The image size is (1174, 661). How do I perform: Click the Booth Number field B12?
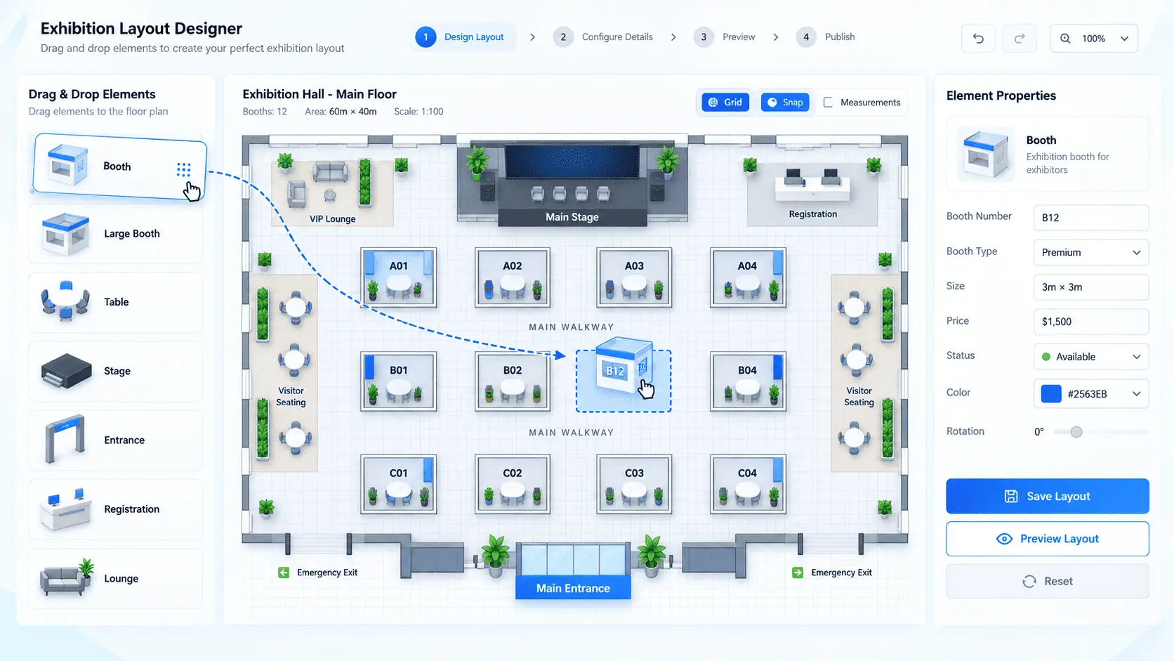pyautogui.click(x=1090, y=218)
